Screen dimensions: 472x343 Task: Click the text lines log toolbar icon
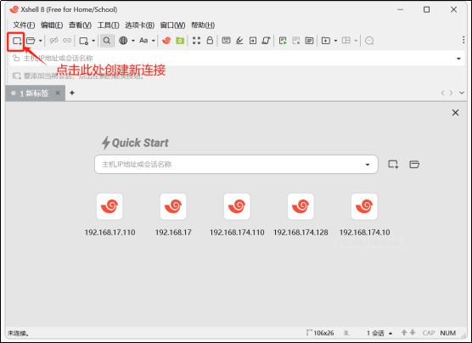click(309, 41)
